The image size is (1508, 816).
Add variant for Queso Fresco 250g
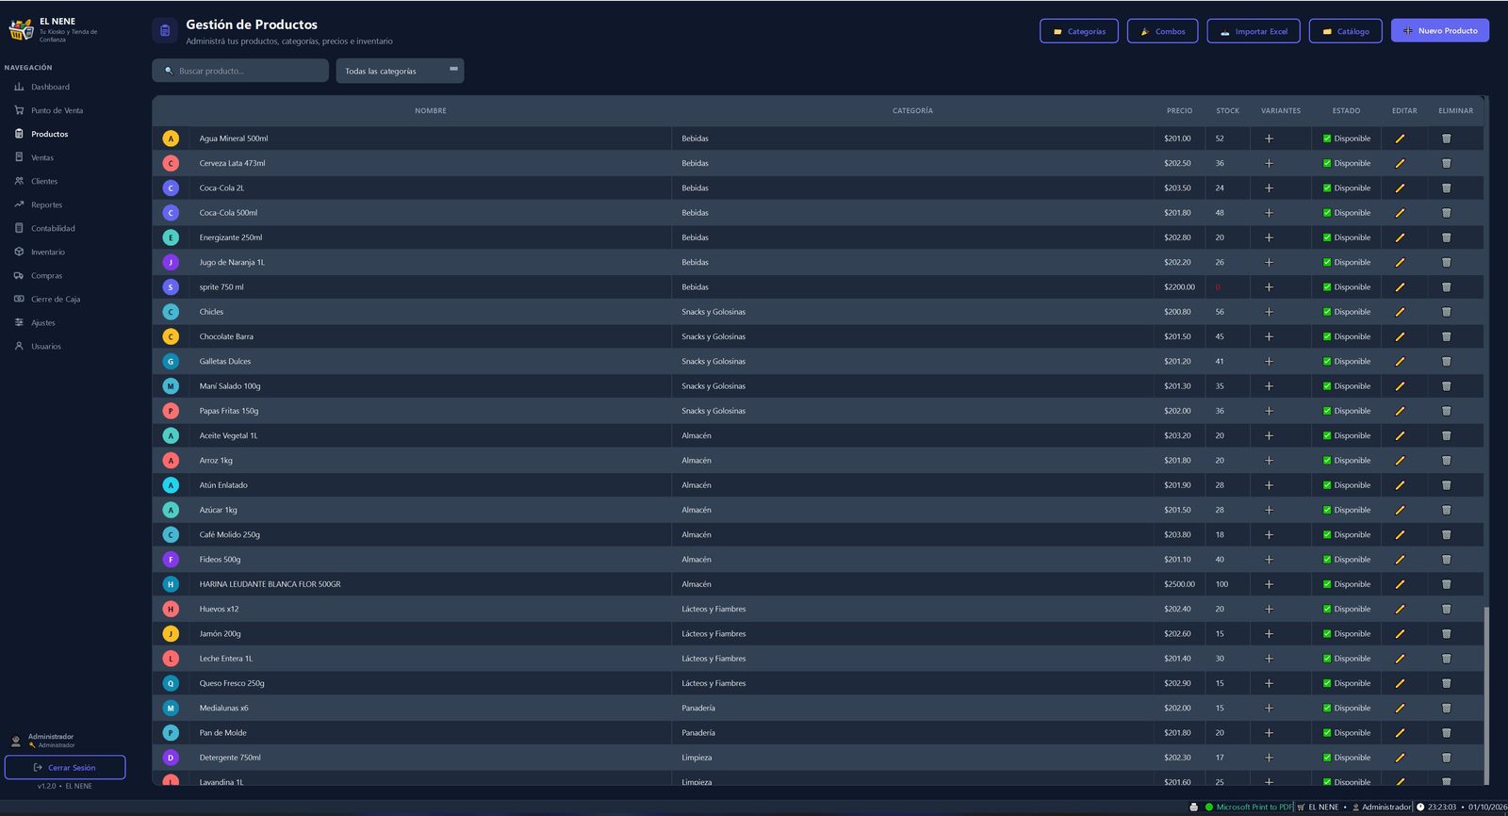pyautogui.click(x=1269, y=683)
